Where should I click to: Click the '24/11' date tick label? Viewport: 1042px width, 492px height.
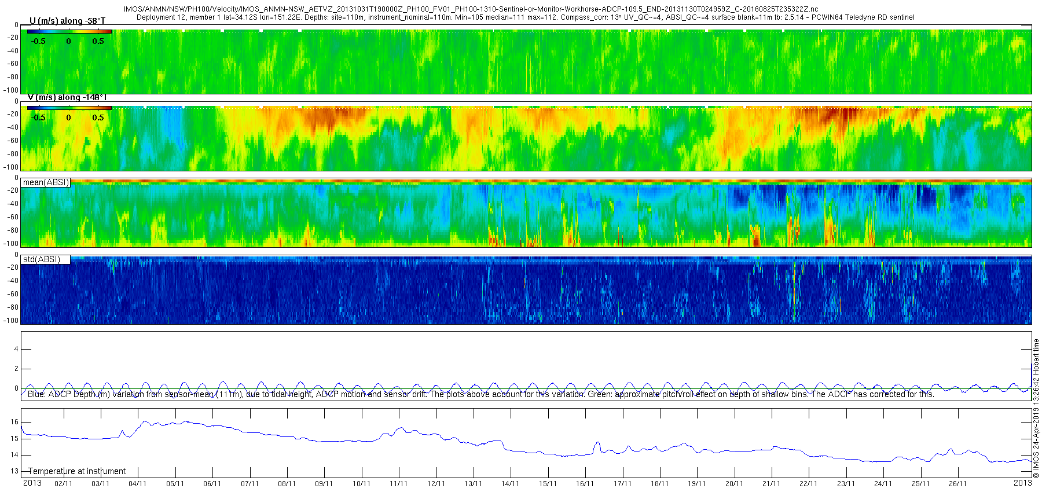tap(883, 484)
